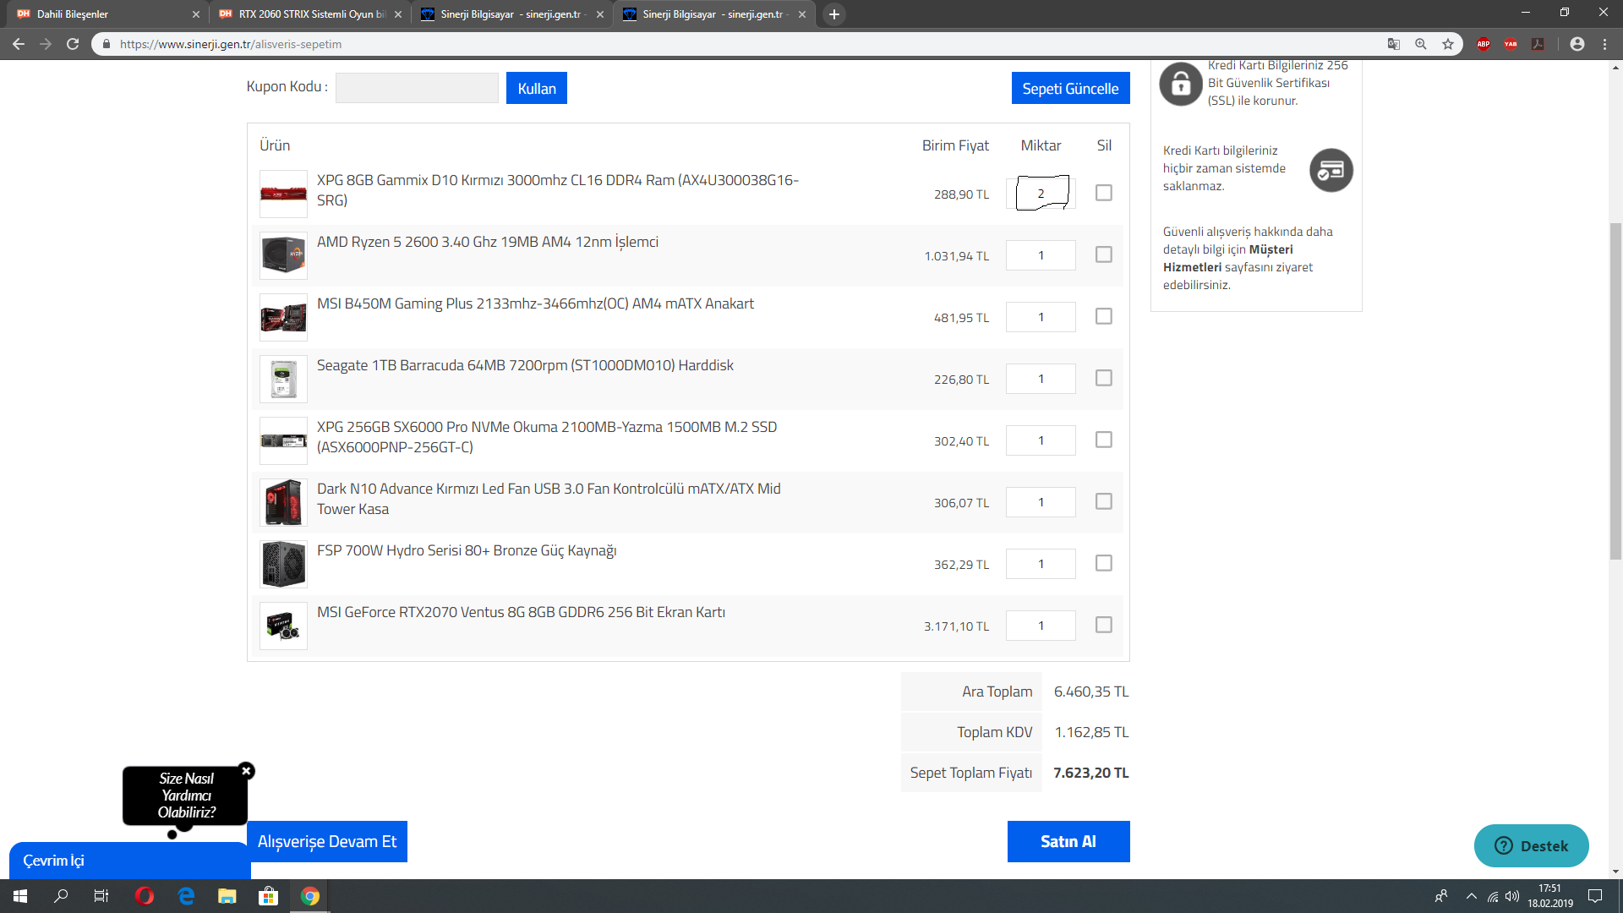Image resolution: width=1623 pixels, height=913 pixels.
Task: Open the ABP extension icon
Action: click(x=1484, y=44)
